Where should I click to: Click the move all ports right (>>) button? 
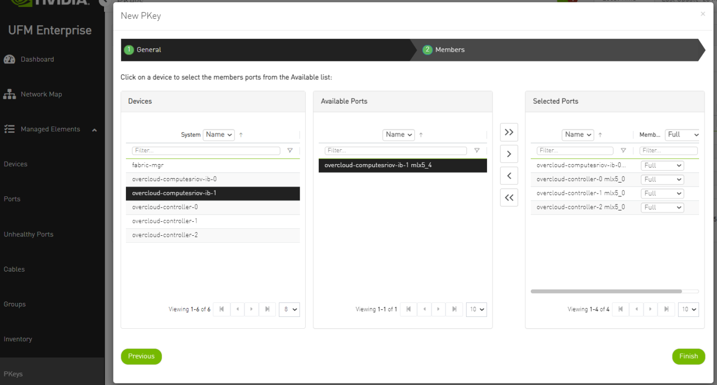tap(509, 132)
